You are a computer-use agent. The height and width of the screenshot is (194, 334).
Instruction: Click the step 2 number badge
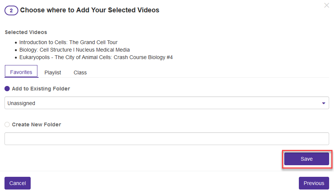[x=11, y=10]
